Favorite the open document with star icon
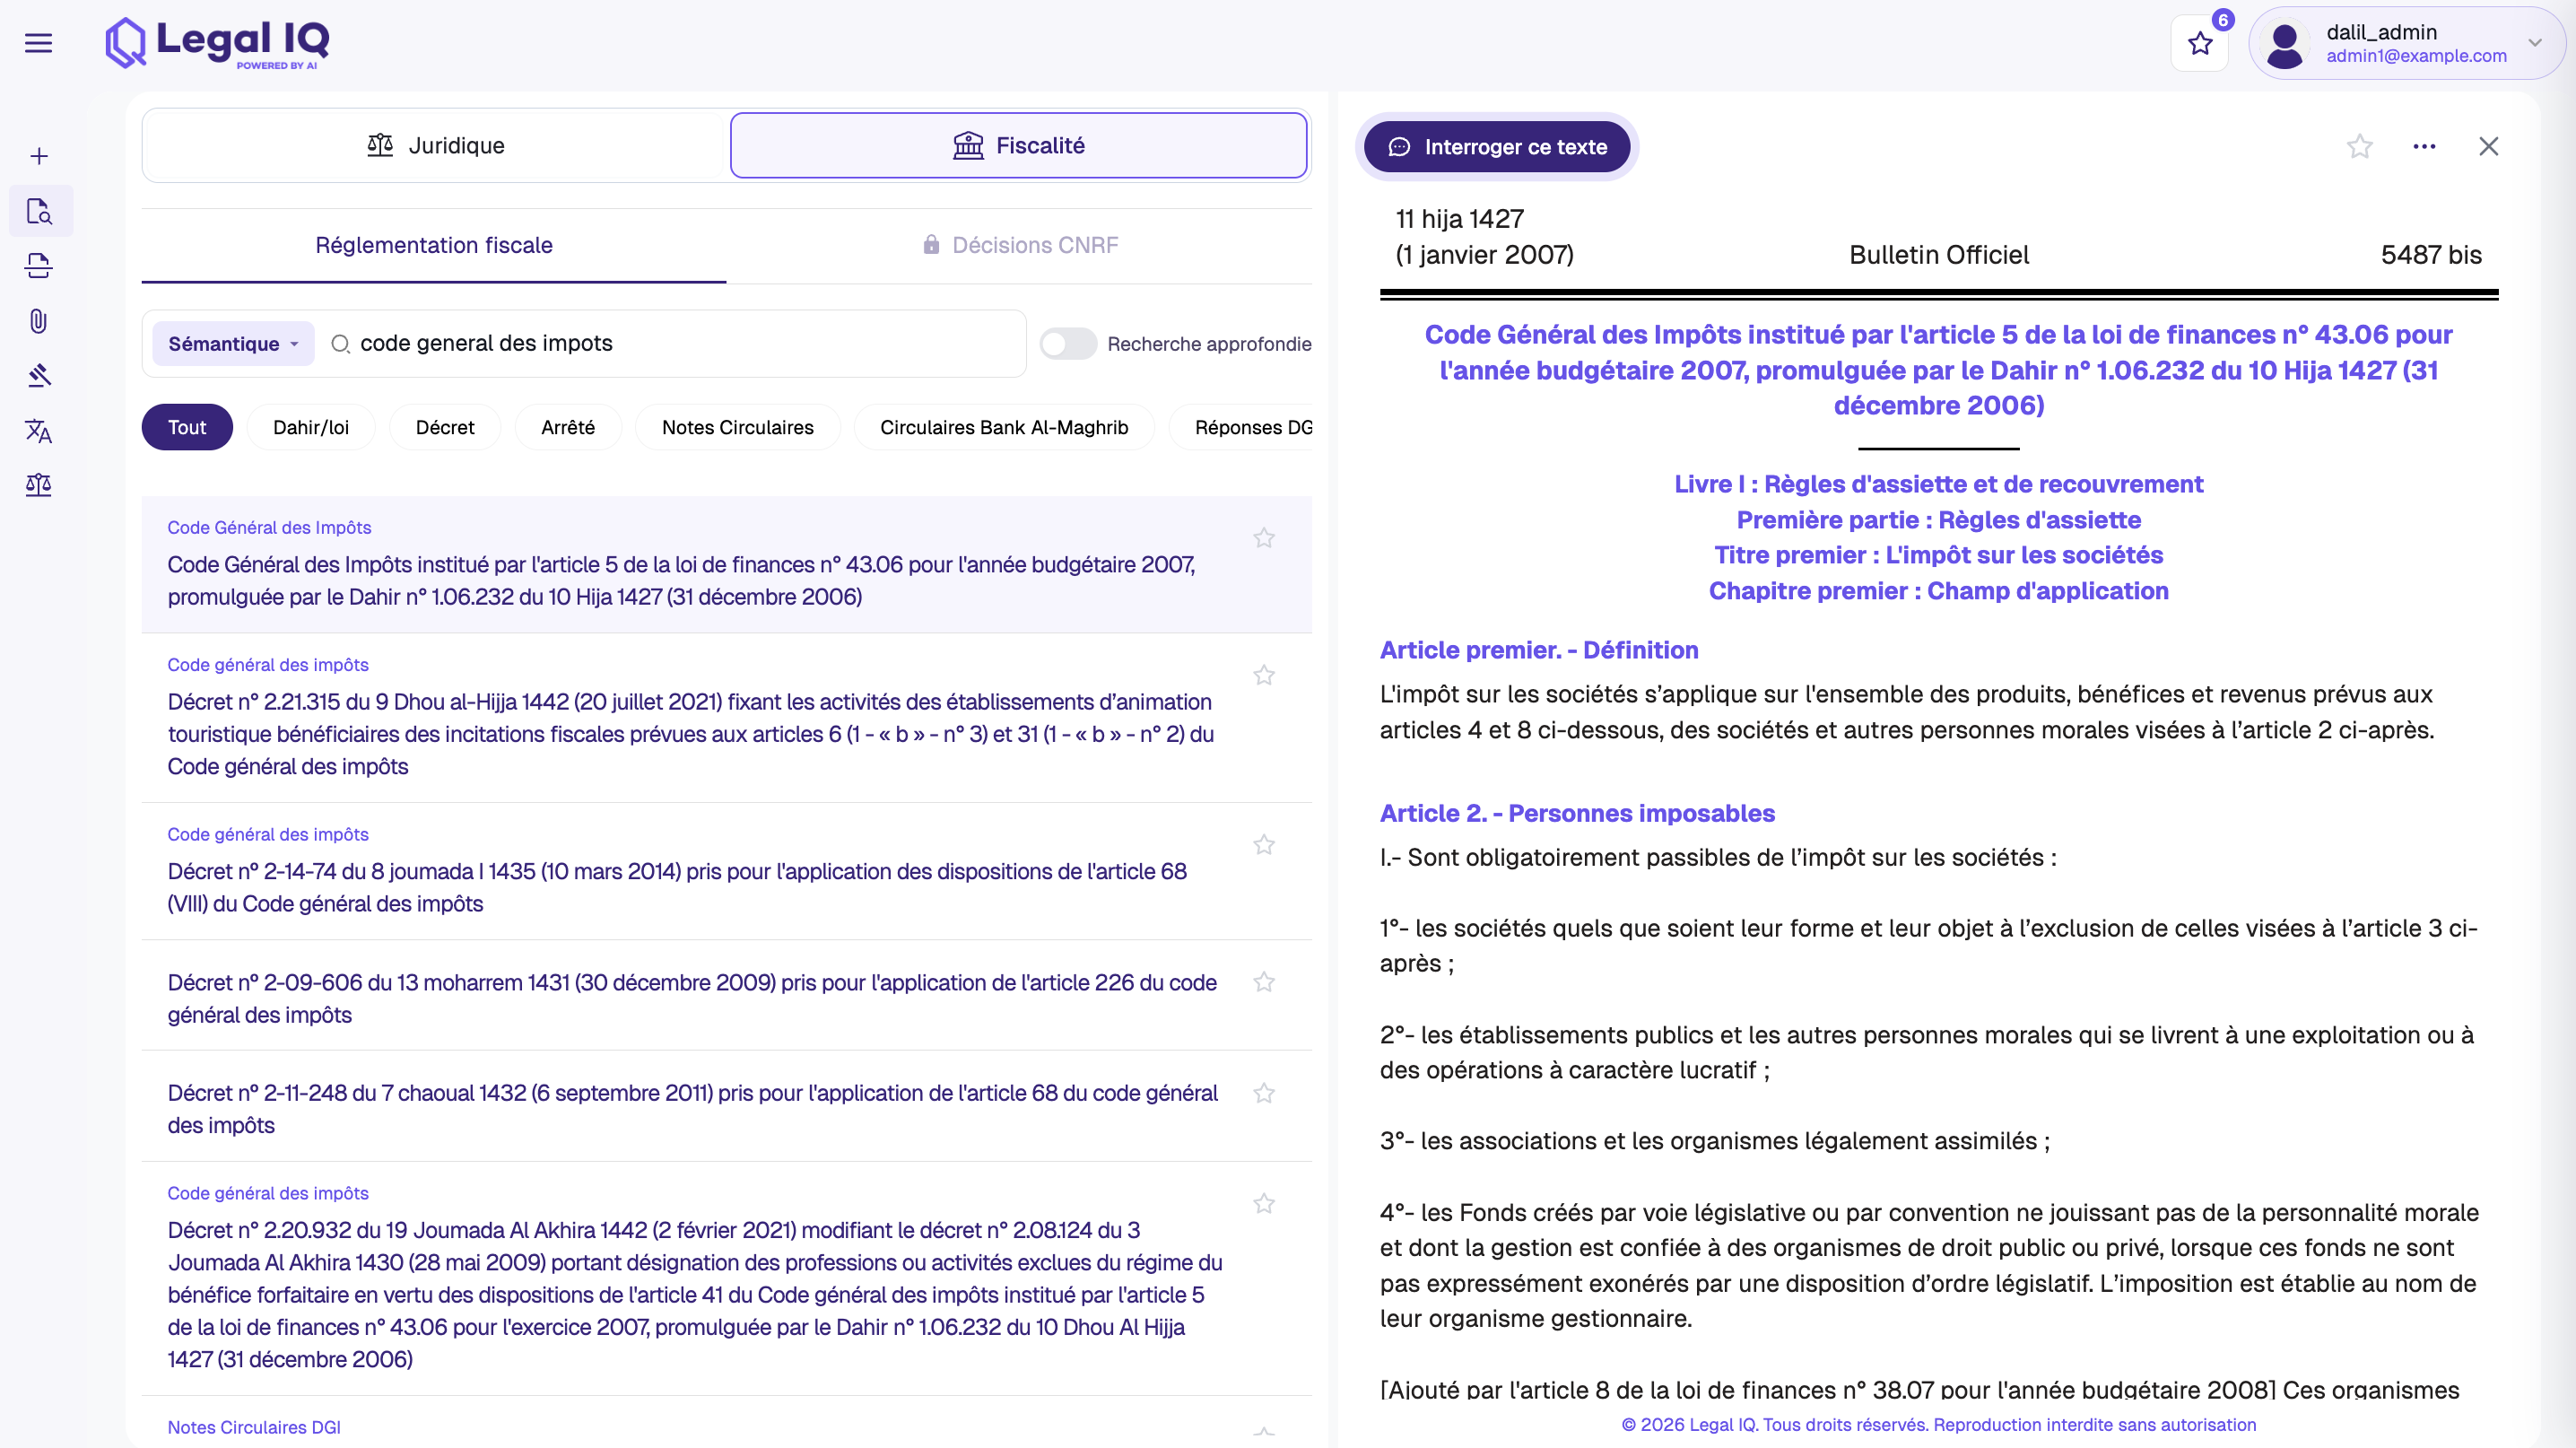This screenshot has height=1448, width=2576. pyautogui.click(x=2359, y=147)
